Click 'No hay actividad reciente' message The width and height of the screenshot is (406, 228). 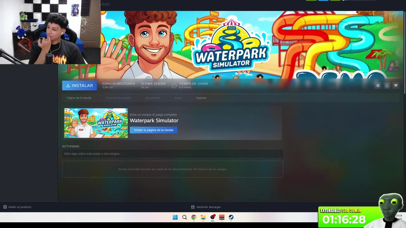click(x=172, y=169)
